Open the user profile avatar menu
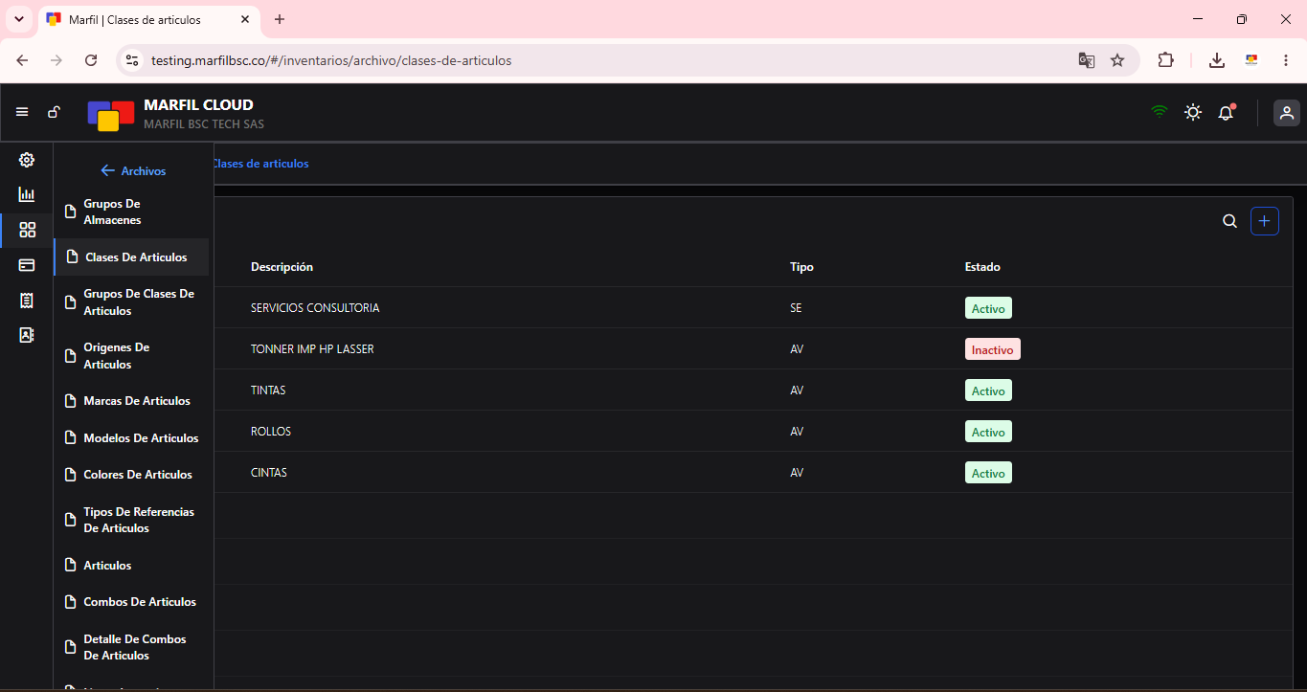The width and height of the screenshot is (1307, 692). coord(1287,113)
